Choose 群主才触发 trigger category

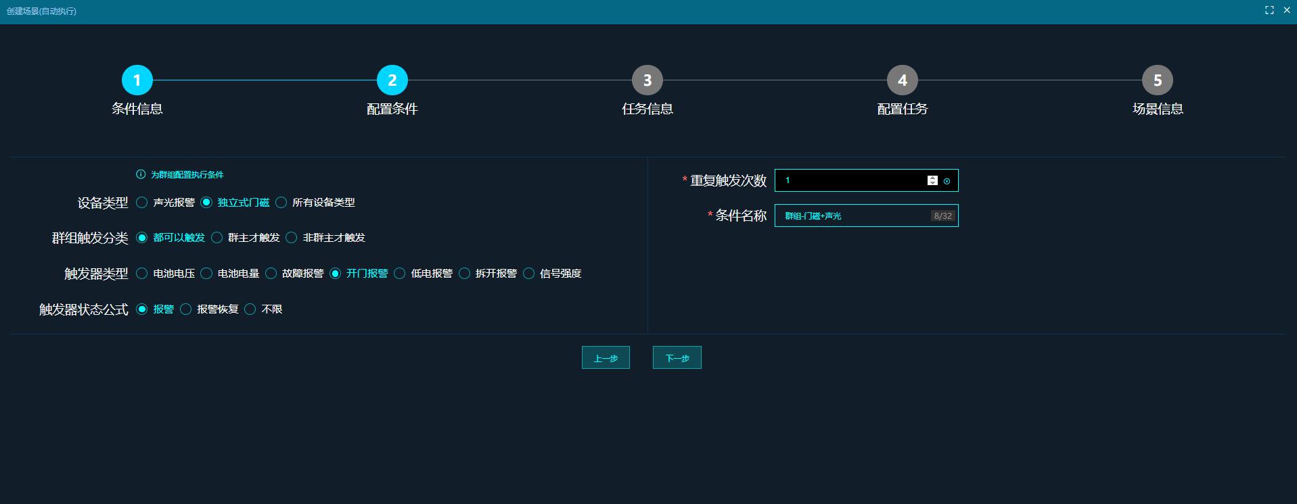click(x=217, y=238)
